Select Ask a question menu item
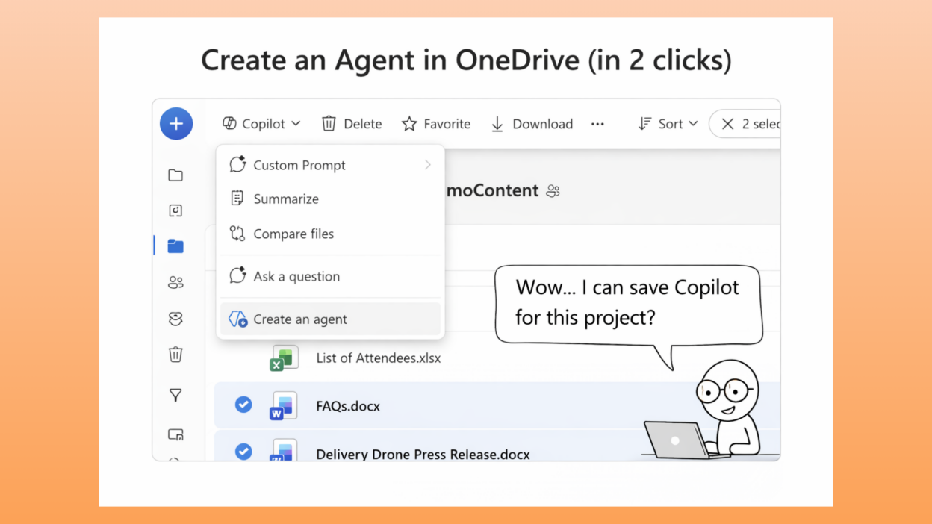 pos(331,276)
